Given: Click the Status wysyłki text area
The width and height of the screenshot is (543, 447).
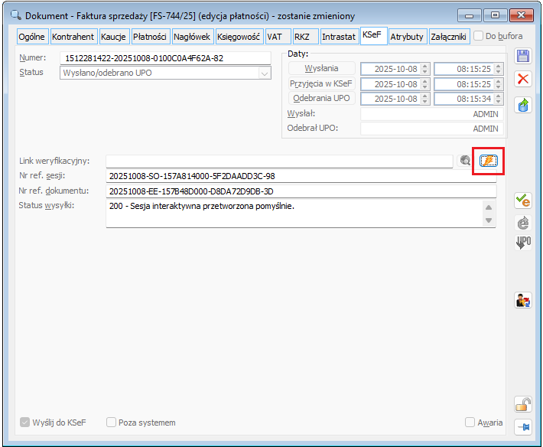Looking at the screenshot, I should point(301,214).
